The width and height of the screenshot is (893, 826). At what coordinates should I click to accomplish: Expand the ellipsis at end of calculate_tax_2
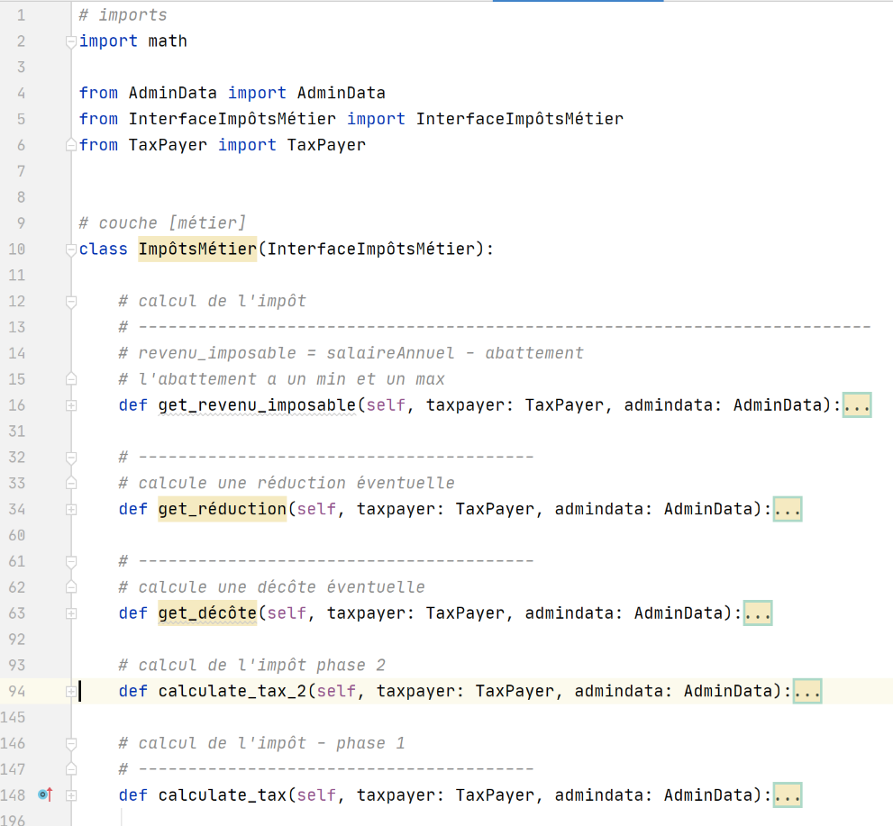[x=807, y=692]
